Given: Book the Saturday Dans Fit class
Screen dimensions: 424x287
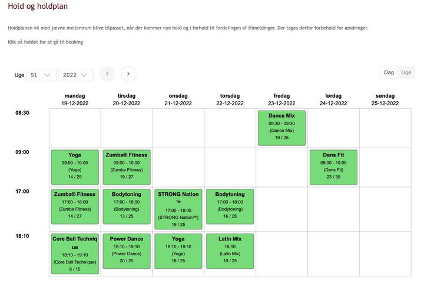Looking at the screenshot, I should click(x=333, y=168).
